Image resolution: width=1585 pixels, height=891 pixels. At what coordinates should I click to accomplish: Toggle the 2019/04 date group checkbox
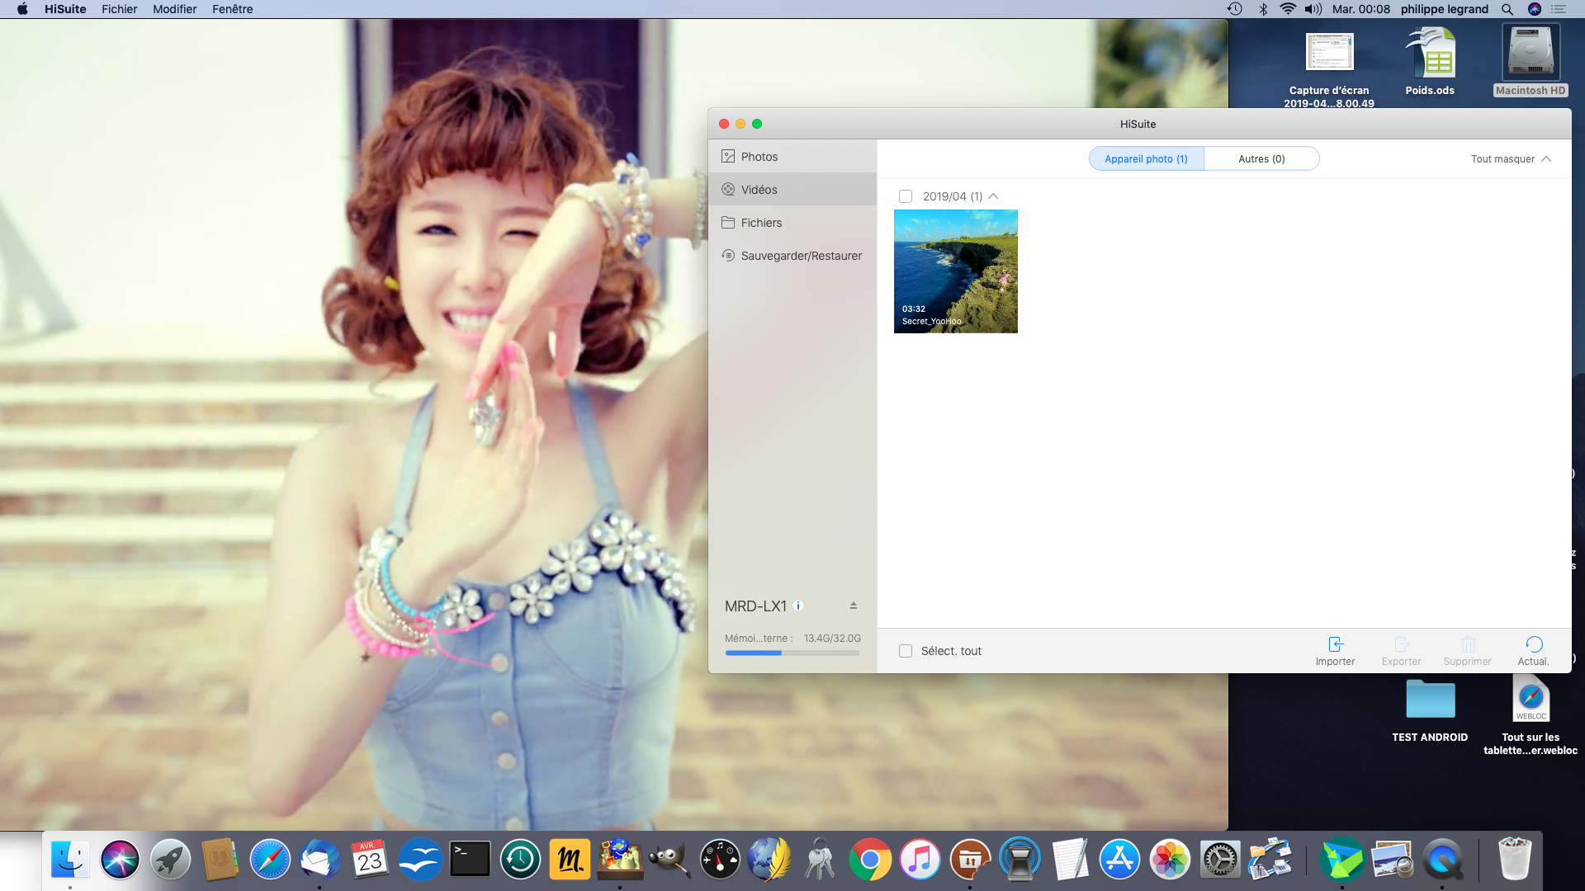point(905,196)
